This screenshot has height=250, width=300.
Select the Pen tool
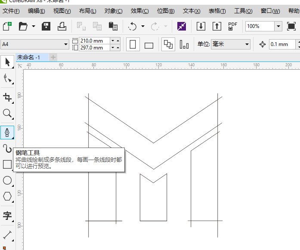coord(7,132)
